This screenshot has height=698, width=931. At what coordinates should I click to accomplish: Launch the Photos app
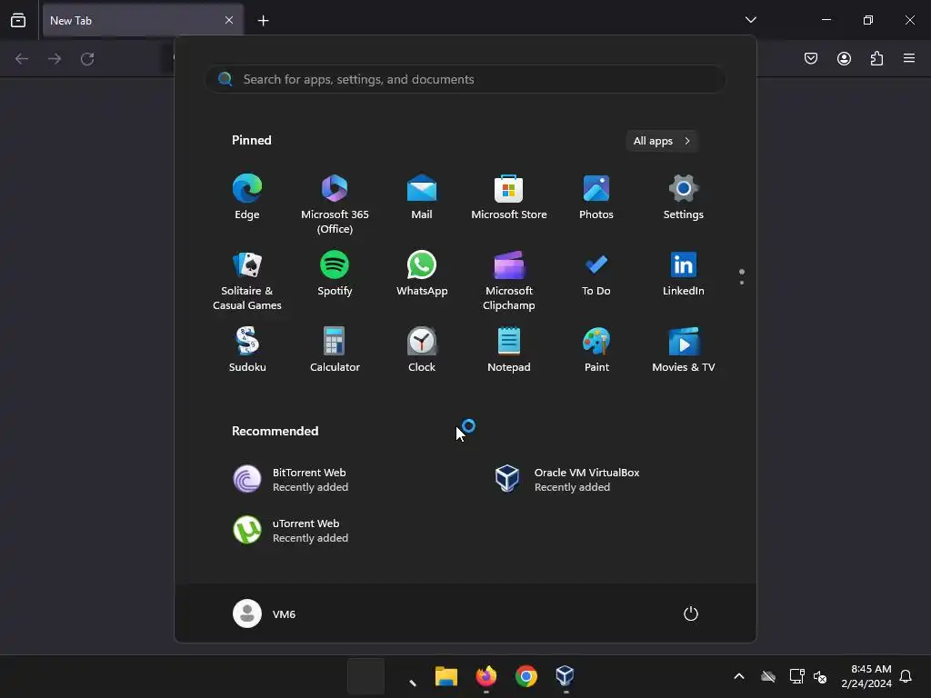click(596, 197)
